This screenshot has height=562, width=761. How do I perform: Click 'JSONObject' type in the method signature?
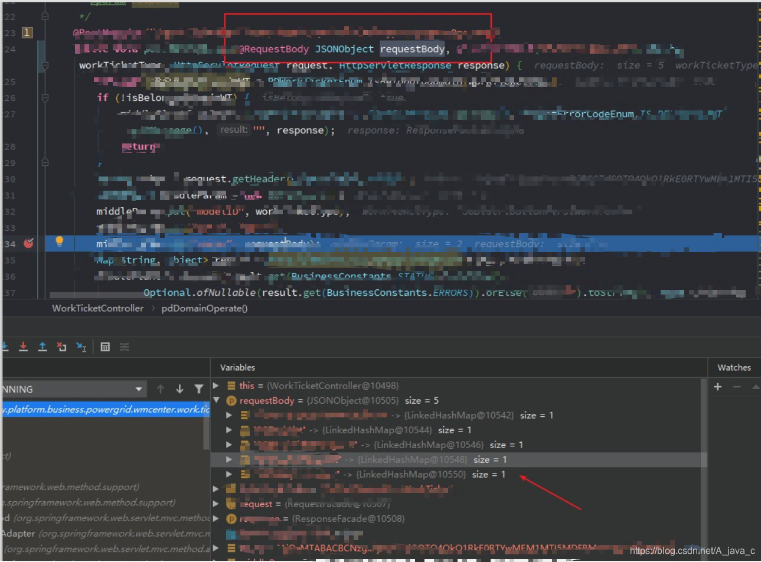point(344,49)
